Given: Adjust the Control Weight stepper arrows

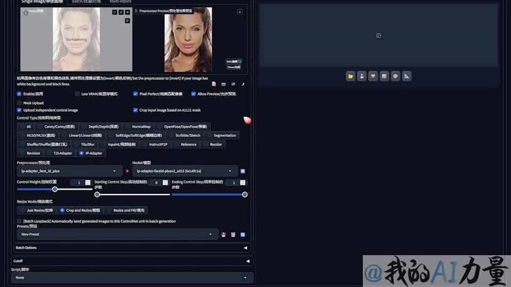Looking at the screenshot, I should click(x=88, y=183).
